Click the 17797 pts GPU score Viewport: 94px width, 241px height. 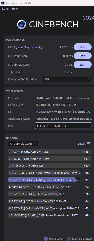pos(66,47)
